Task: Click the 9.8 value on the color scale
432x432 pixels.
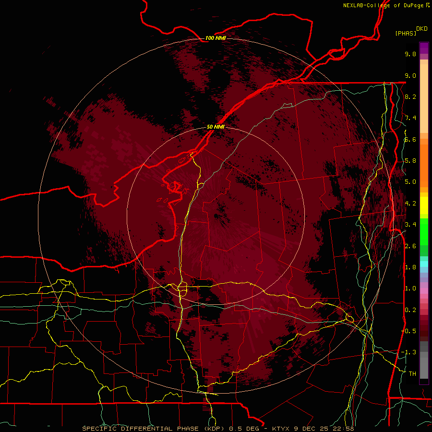Action: click(x=410, y=54)
